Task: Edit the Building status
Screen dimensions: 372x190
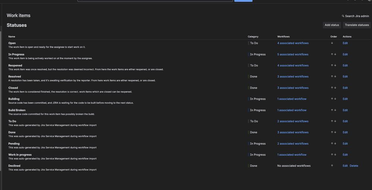Action: tap(345, 99)
